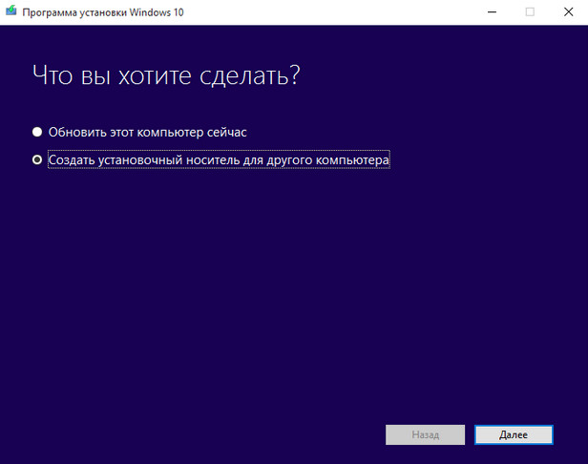Click the greyed-out 'Назад' button

(x=425, y=434)
